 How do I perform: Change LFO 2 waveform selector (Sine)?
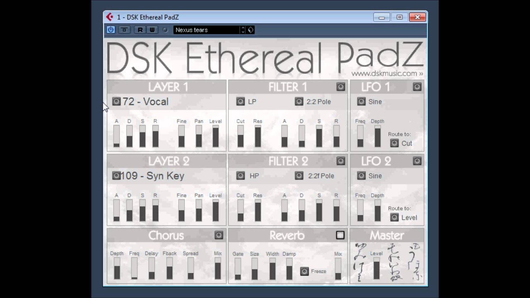pos(361,176)
